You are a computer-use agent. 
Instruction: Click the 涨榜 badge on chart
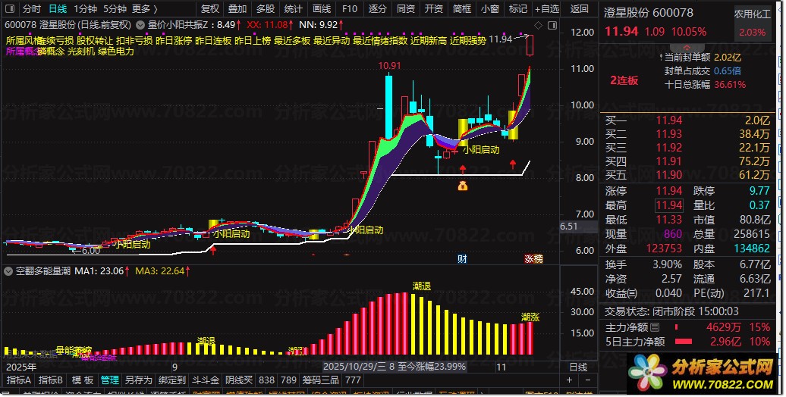point(533,259)
